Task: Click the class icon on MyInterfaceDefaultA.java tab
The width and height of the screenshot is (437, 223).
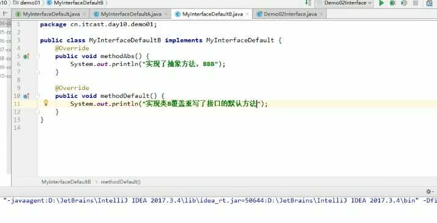Action: click(97, 14)
